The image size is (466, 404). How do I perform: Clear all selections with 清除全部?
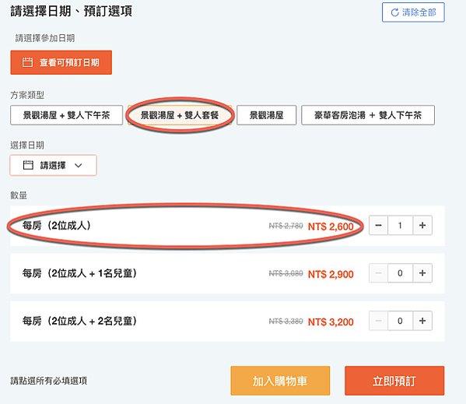(x=413, y=12)
